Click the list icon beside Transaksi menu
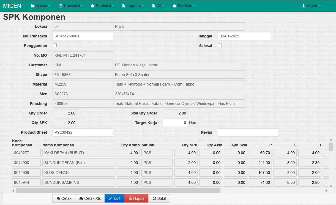 coord(61,6)
